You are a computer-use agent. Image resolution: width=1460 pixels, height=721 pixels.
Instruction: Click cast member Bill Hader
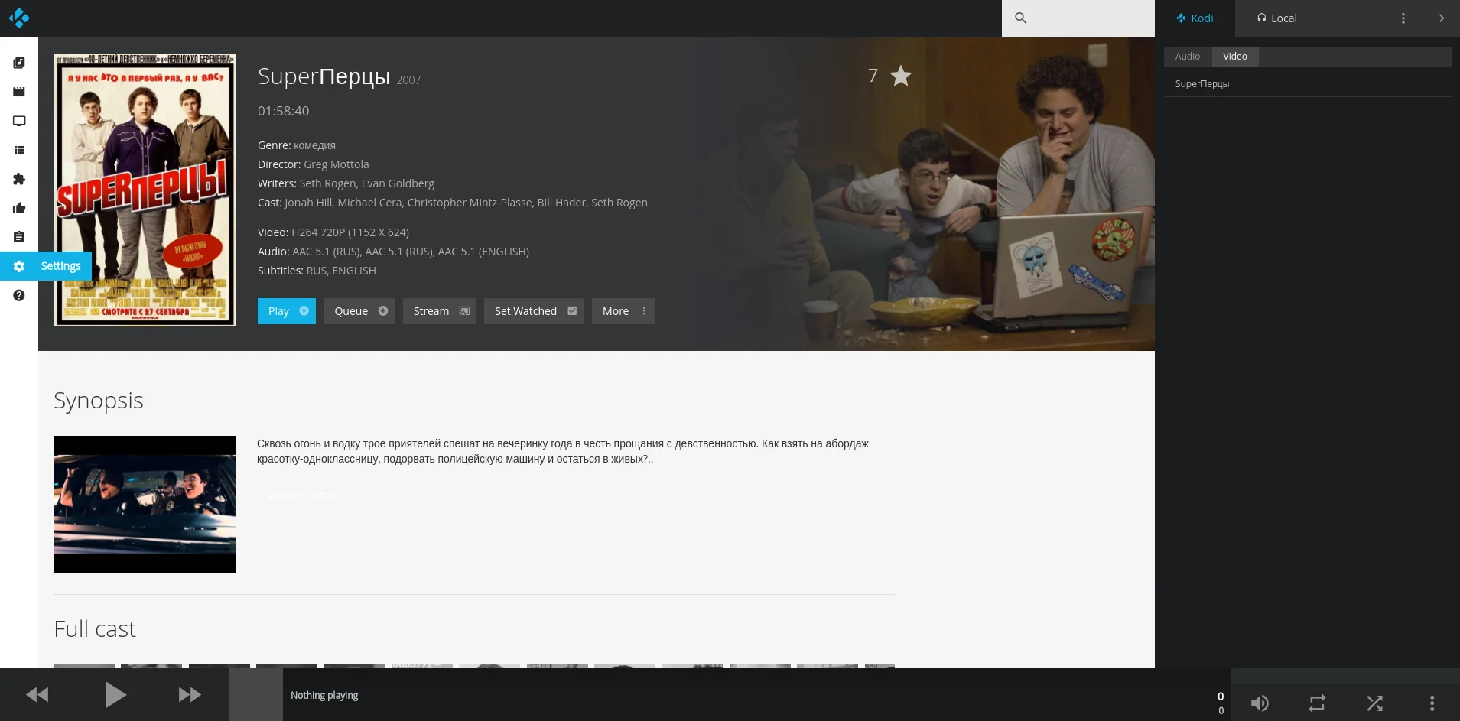point(561,203)
